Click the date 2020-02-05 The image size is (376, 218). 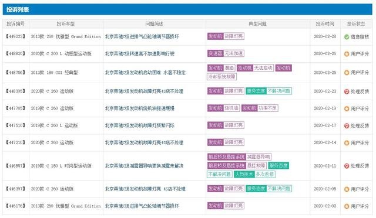tap(325, 189)
